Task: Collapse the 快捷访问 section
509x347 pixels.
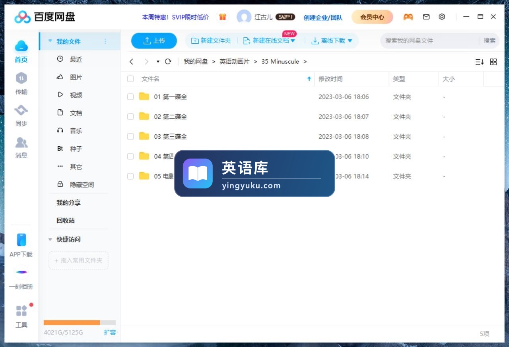Action: click(x=50, y=239)
